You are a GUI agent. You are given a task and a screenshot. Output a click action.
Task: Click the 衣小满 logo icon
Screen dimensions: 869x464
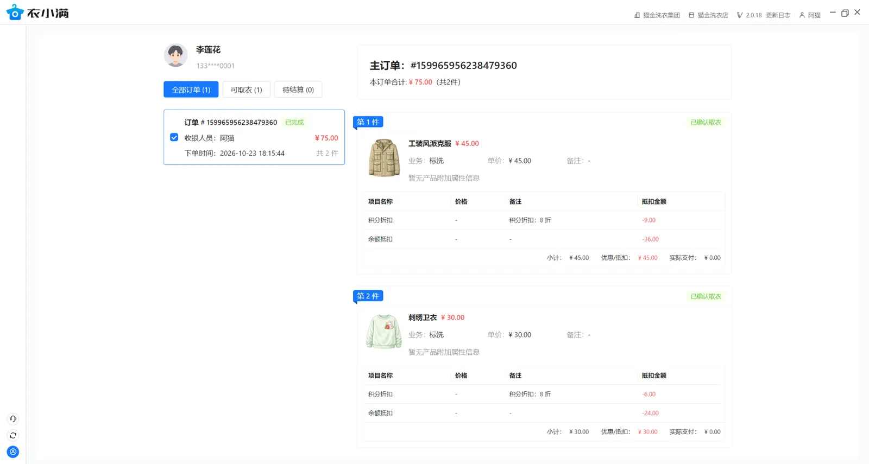pos(15,12)
